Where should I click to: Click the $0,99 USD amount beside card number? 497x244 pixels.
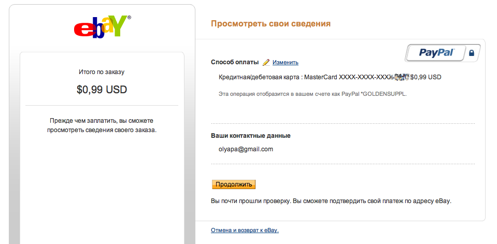click(x=425, y=77)
